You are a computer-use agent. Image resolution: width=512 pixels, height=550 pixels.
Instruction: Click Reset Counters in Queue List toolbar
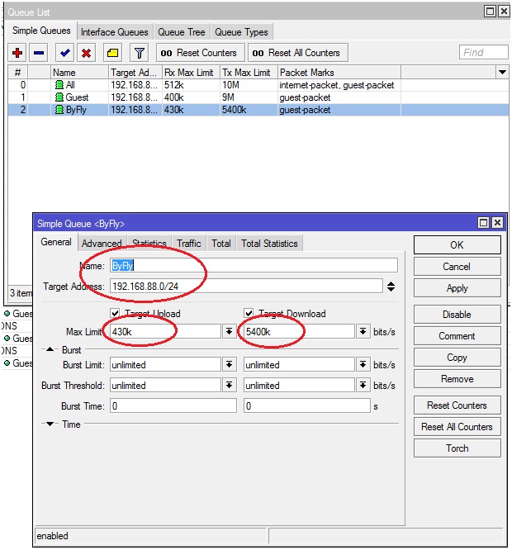[x=198, y=53]
